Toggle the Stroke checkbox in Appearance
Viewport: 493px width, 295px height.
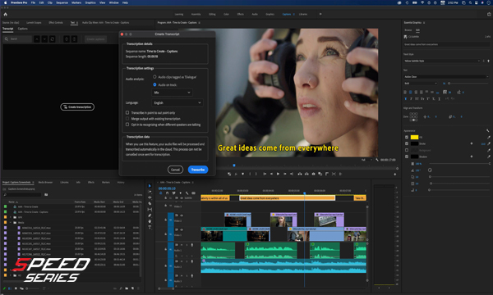(x=407, y=143)
